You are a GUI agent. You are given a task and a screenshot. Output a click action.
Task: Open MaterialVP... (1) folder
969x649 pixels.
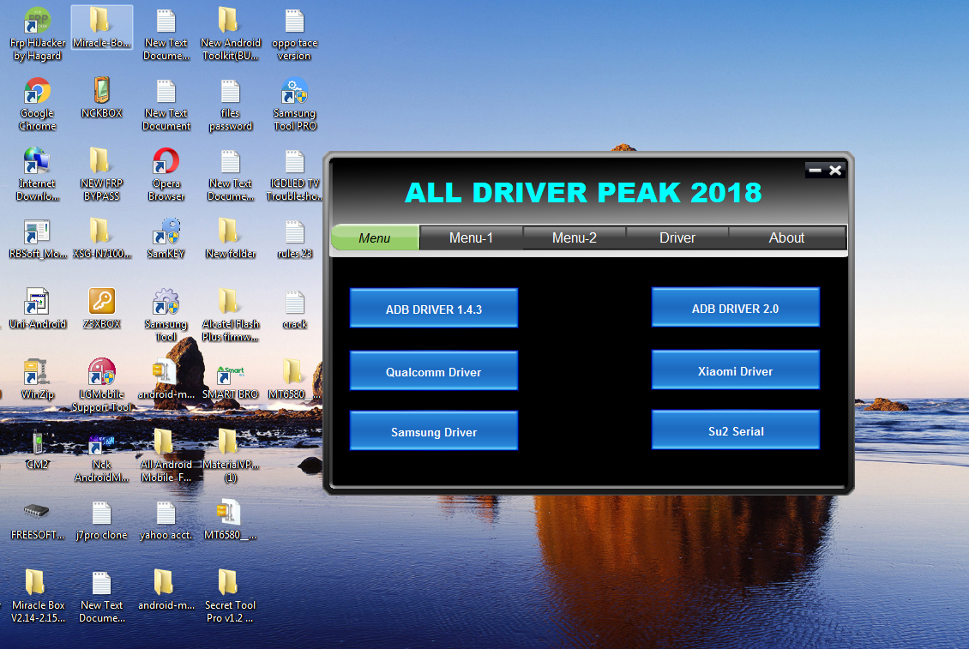click(230, 456)
